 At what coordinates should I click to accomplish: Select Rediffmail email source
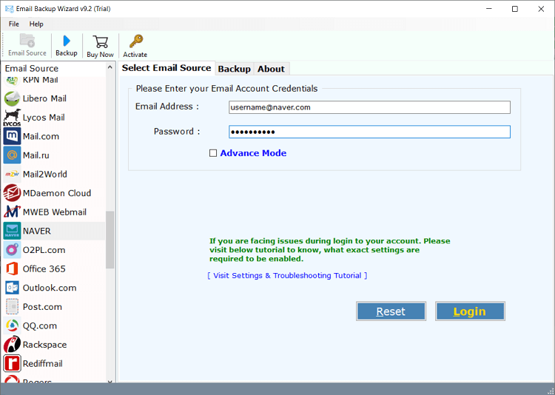point(42,363)
